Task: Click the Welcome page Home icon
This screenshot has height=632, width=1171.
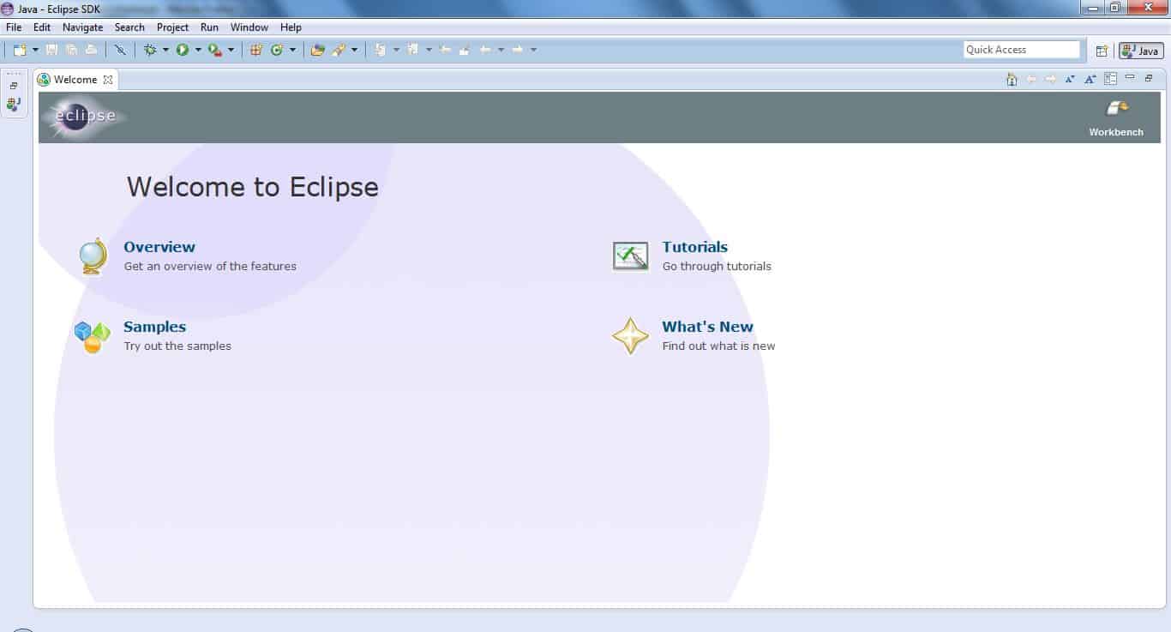Action: pos(1012,79)
